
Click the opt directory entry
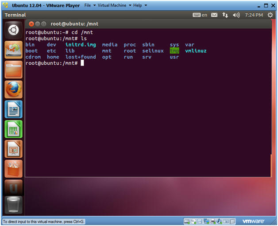tap(107, 57)
